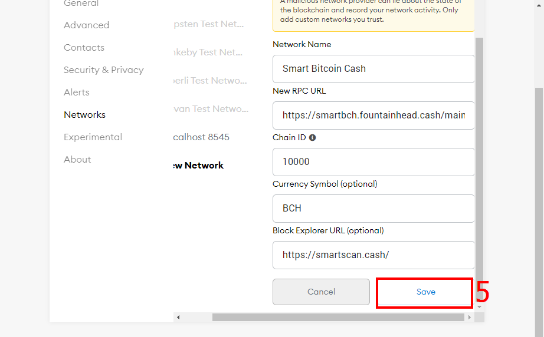Open the Experimental settings tab
The image size is (544, 337).
[93, 137]
